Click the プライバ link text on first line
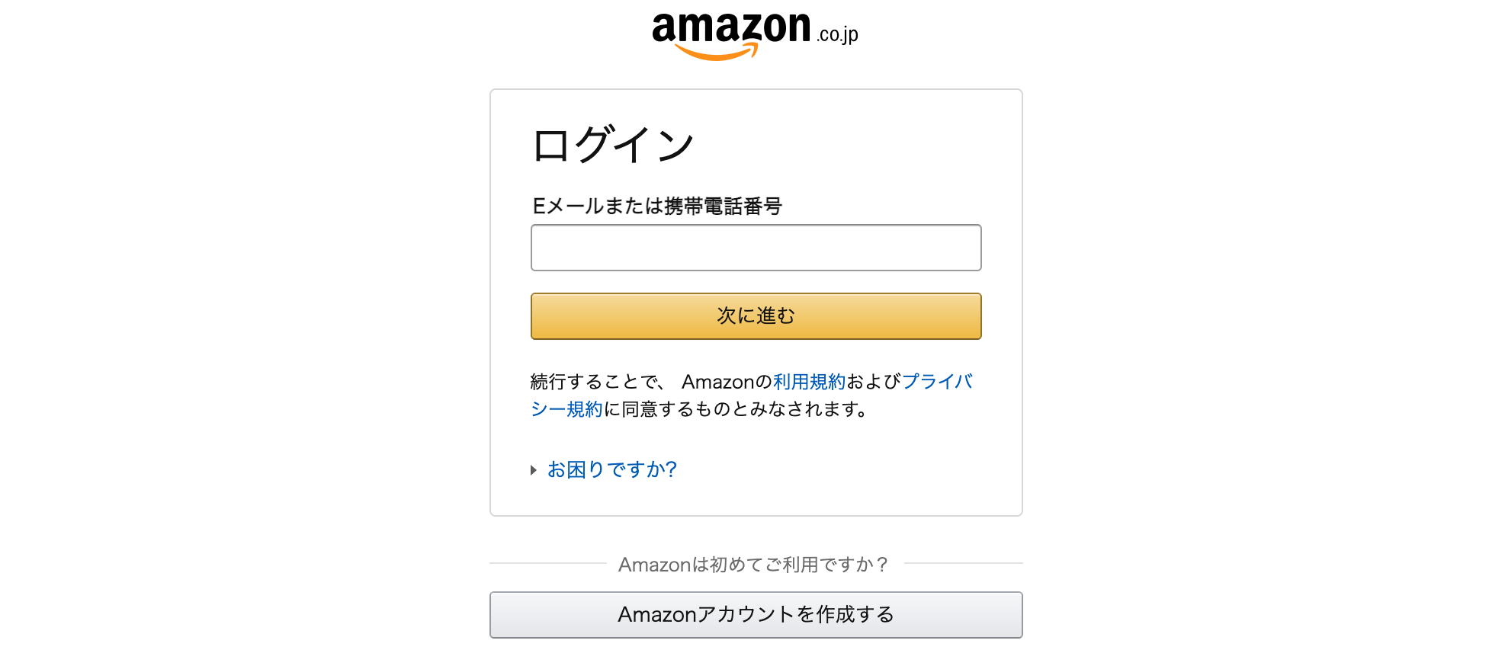The height and width of the screenshot is (666, 1505). [x=937, y=382]
